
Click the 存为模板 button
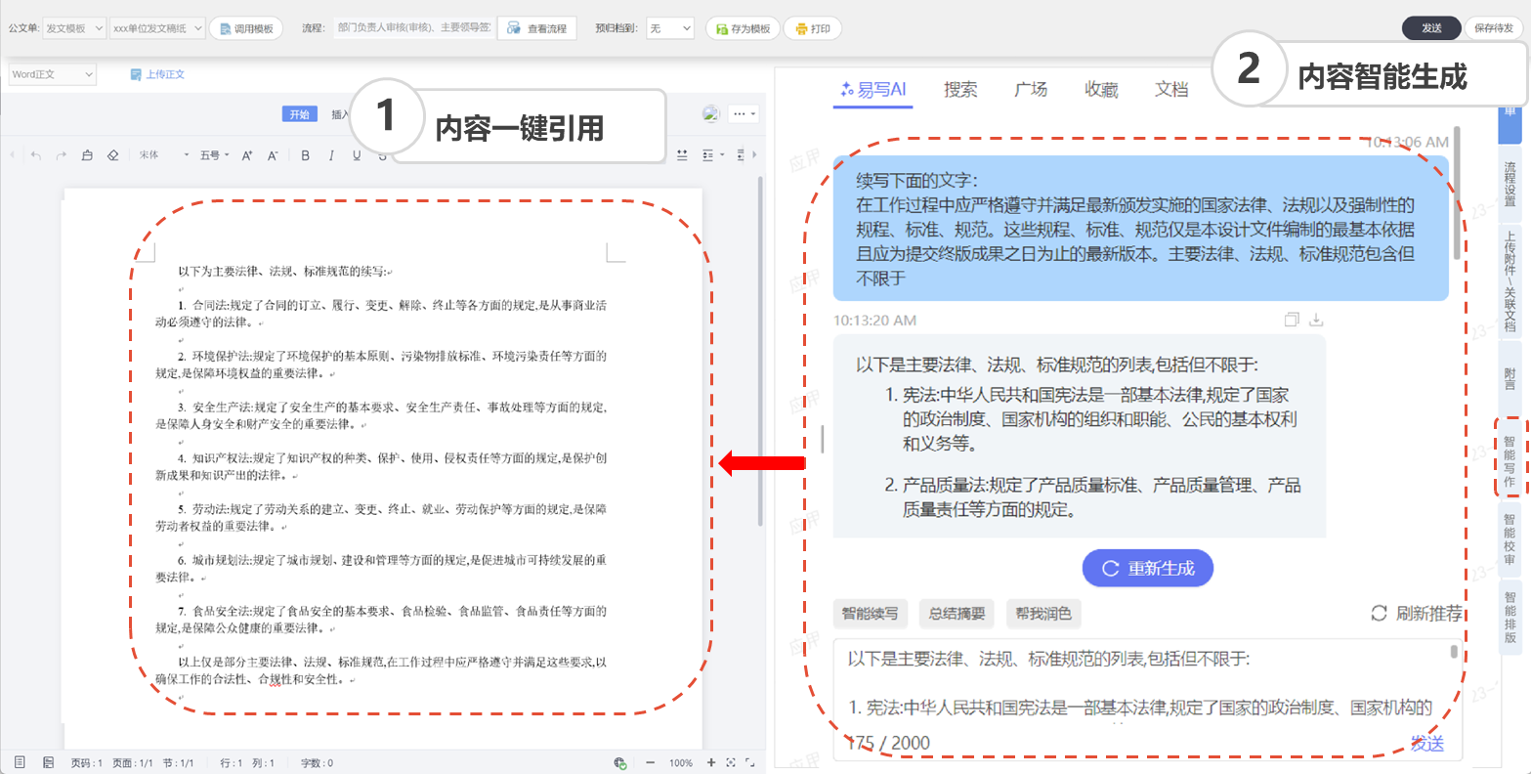pyautogui.click(x=742, y=28)
